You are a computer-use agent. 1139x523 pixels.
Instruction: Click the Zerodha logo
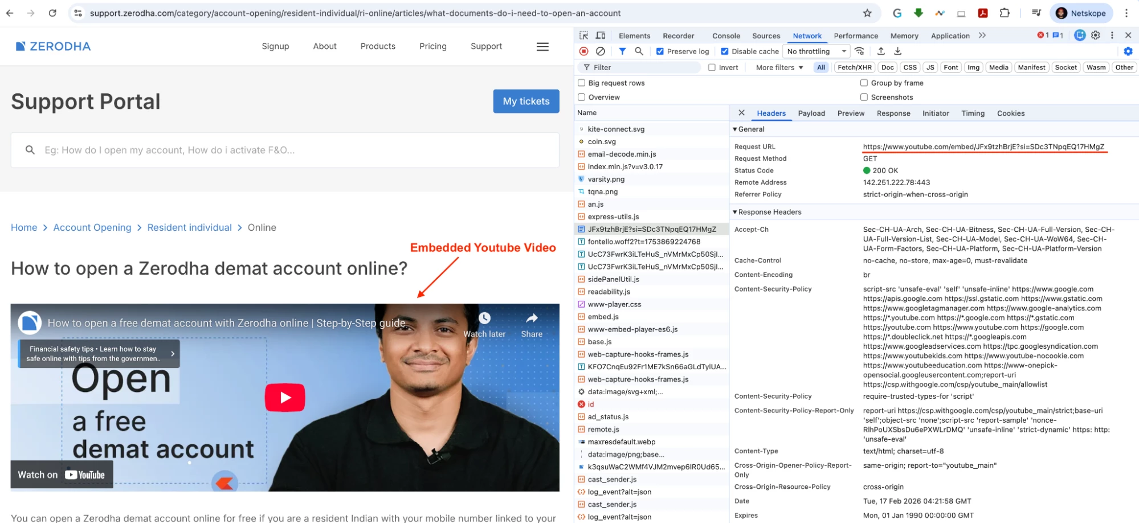[53, 46]
